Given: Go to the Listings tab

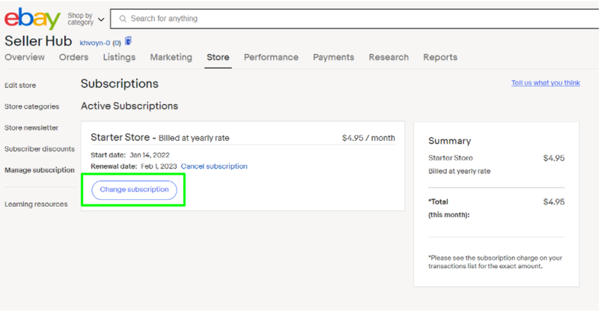Looking at the screenshot, I should [119, 58].
